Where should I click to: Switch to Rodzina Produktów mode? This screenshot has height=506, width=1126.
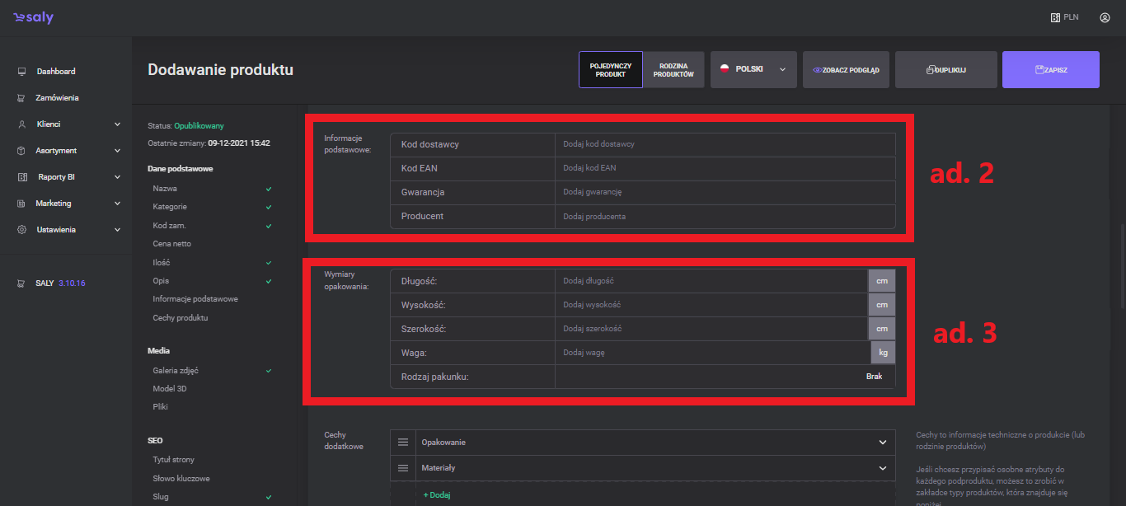click(x=673, y=70)
